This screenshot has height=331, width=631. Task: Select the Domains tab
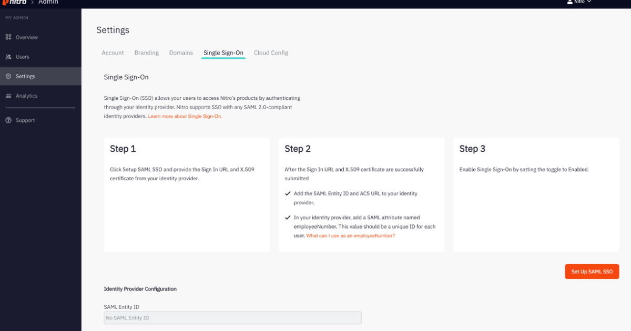[x=181, y=53]
